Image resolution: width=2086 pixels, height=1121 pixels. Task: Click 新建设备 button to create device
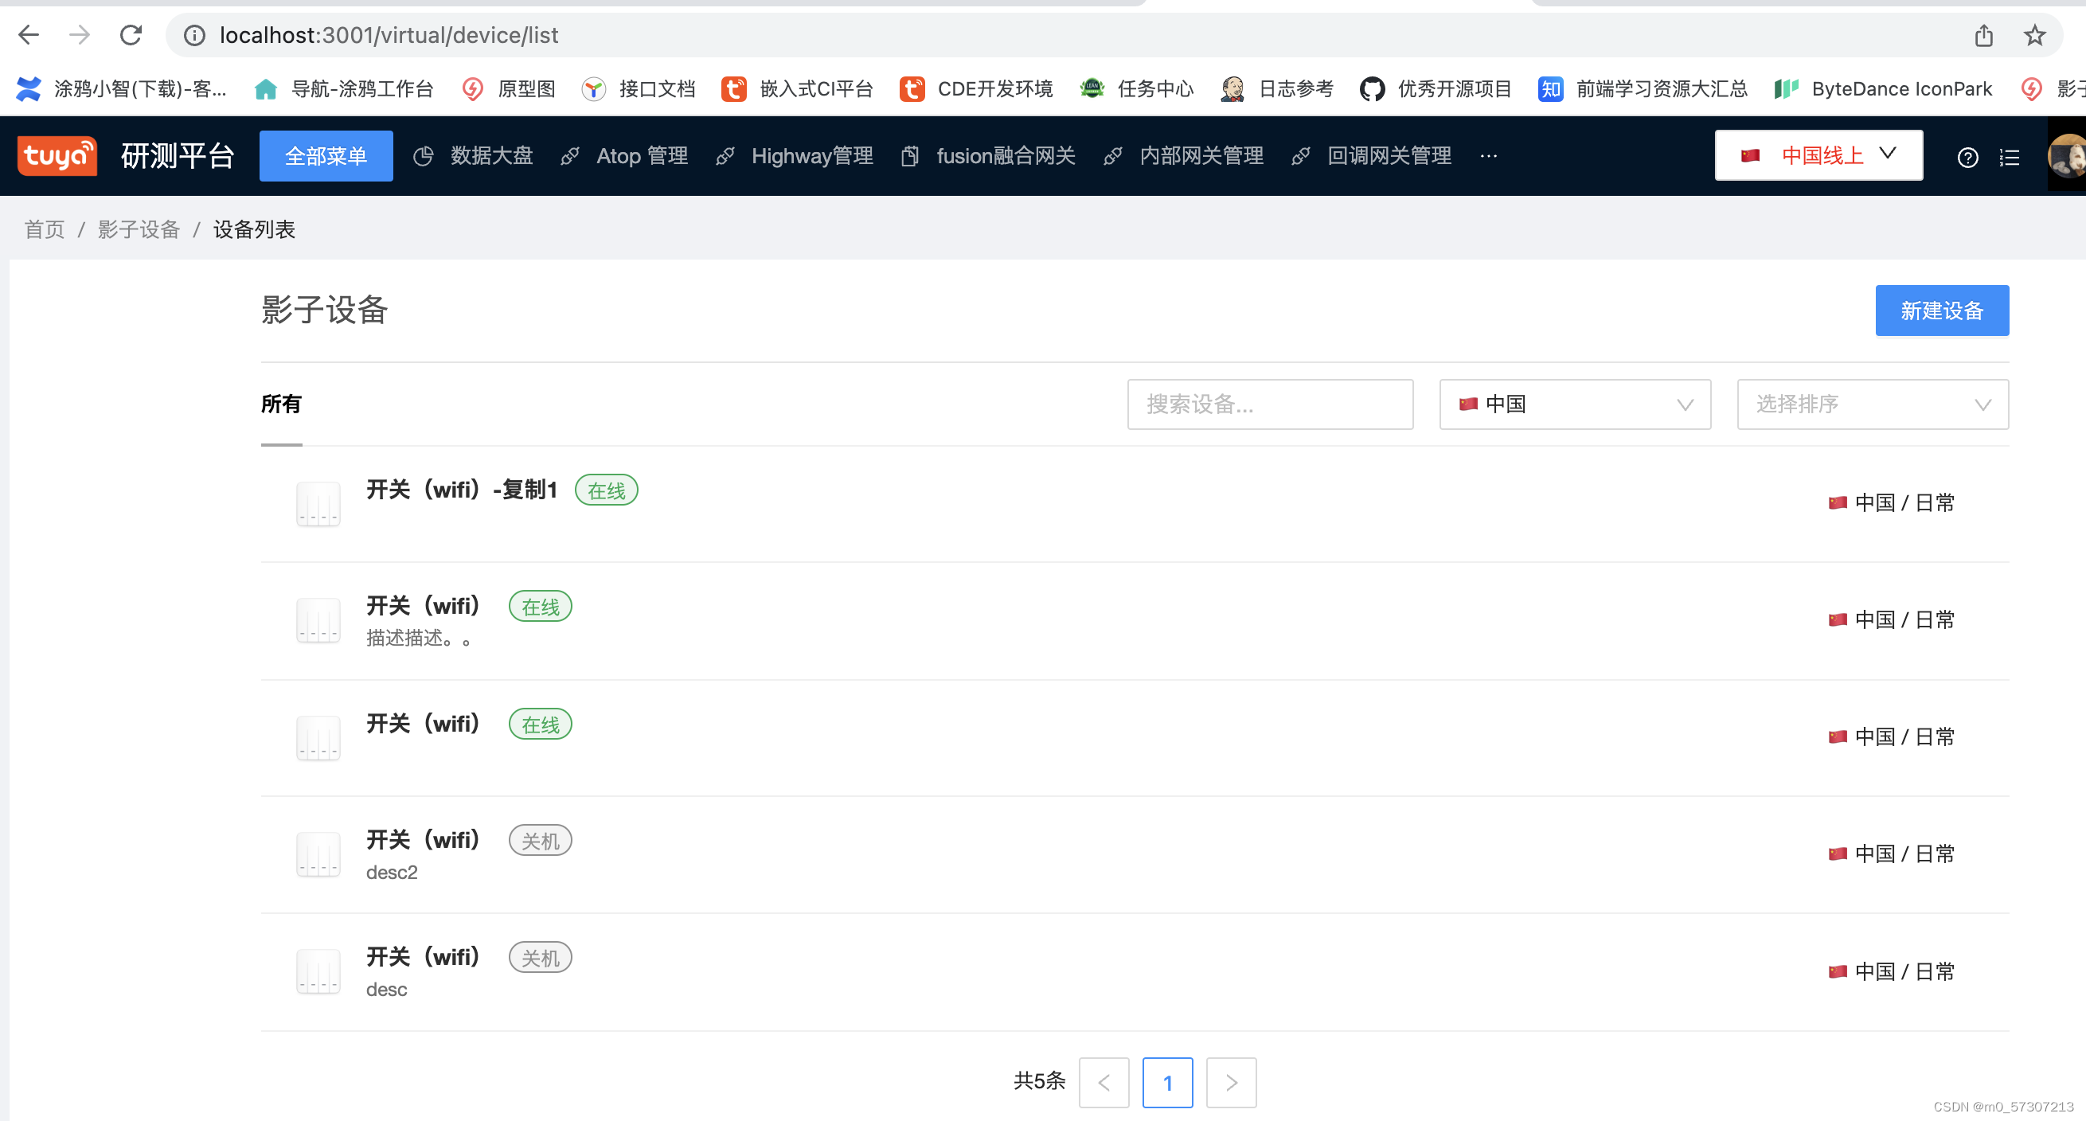click(1943, 309)
